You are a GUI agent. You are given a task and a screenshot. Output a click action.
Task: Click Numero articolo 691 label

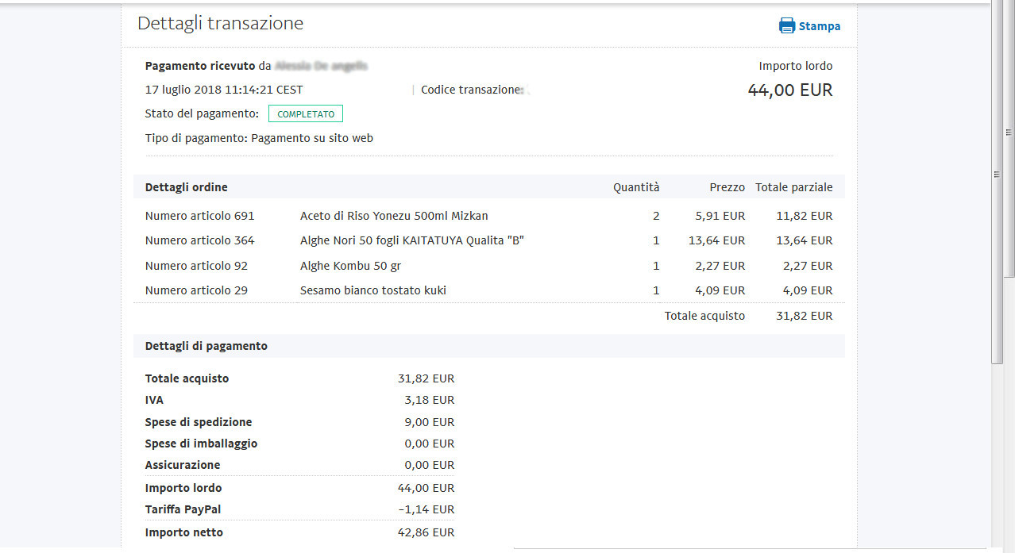(199, 216)
